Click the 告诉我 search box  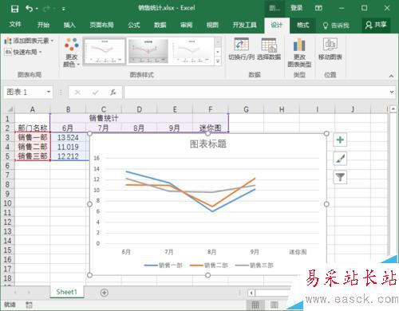336,26
